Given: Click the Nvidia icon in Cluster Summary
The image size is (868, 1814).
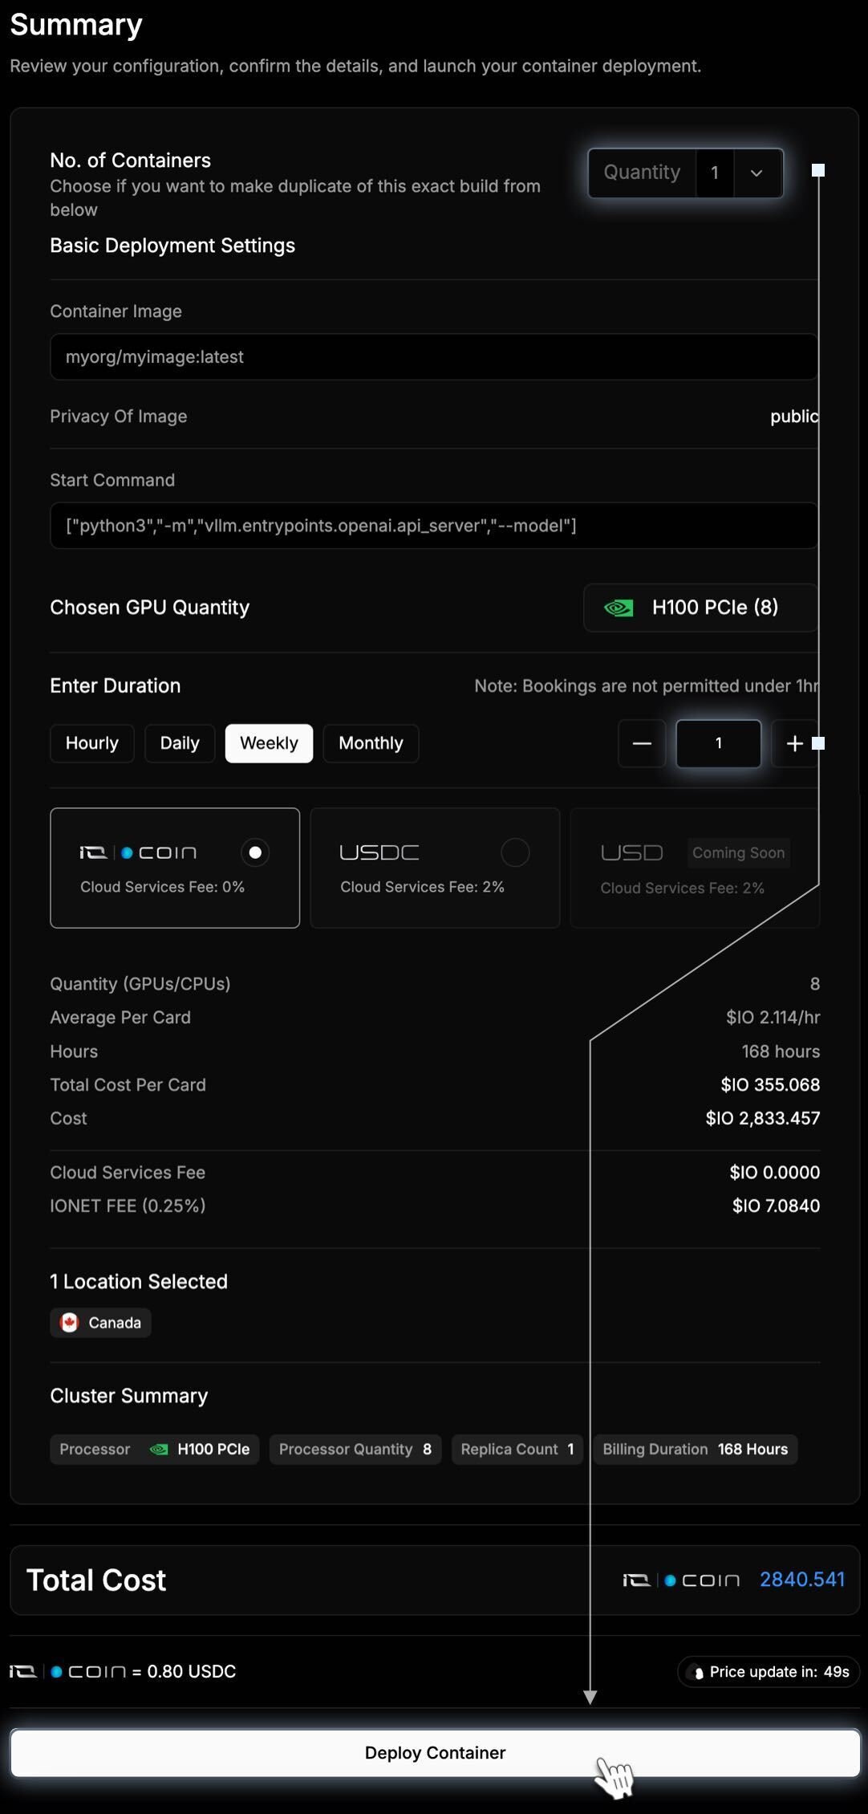Looking at the screenshot, I should tap(159, 1450).
